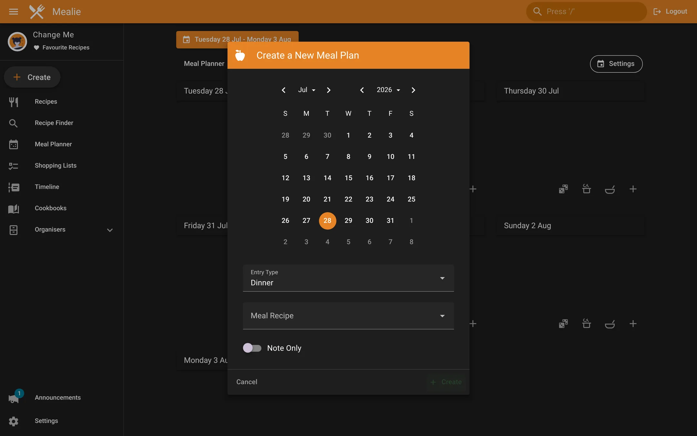The width and height of the screenshot is (697, 436).
Task: Click the Timeline sidebar icon
Action: click(14, 187)
